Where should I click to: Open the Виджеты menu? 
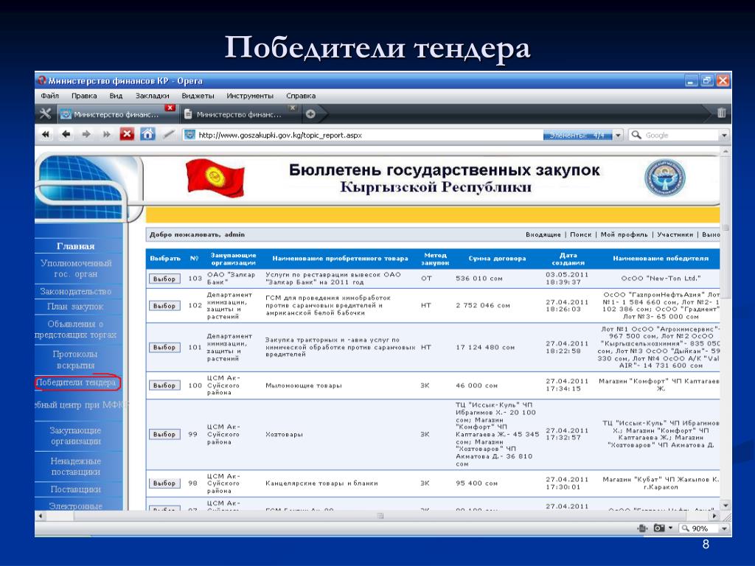[198, 96]
